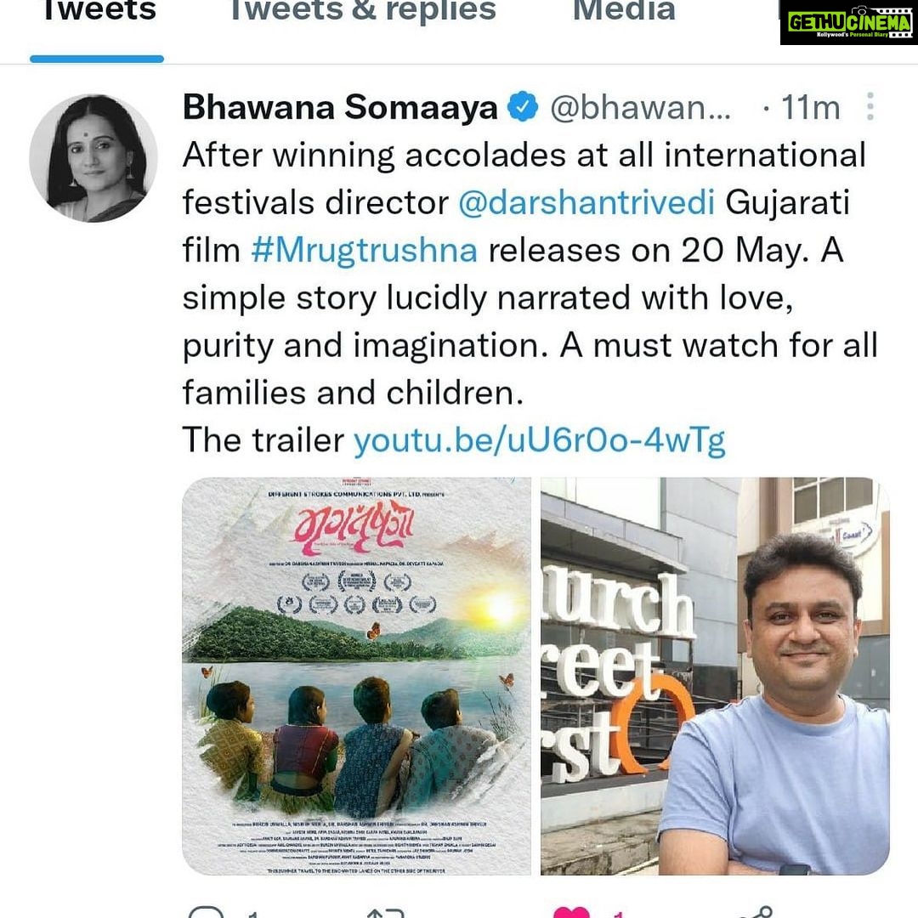
Task: Click the @bhawan... handle
Action: pyautogui.click(x=641, y=108)
